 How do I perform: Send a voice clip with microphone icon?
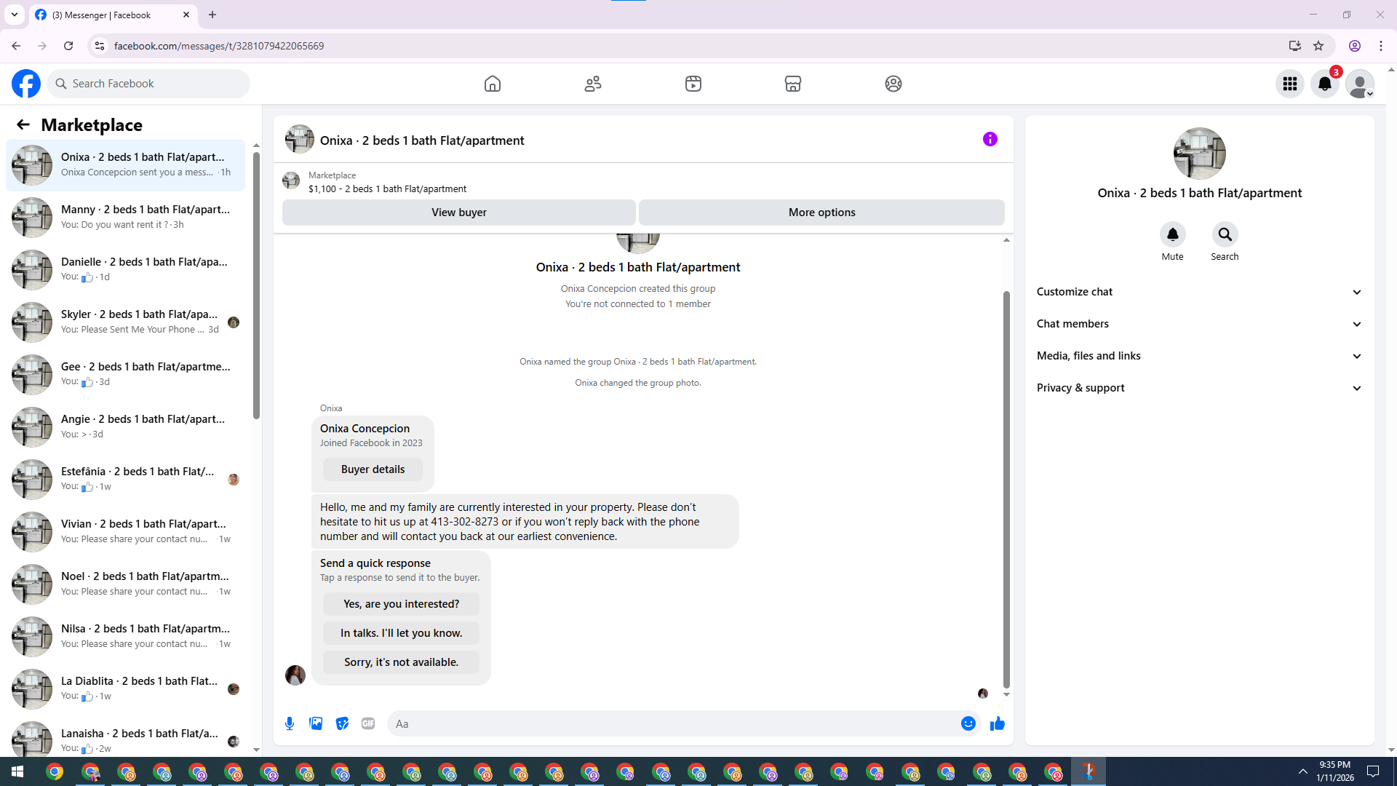coord(290,723)
